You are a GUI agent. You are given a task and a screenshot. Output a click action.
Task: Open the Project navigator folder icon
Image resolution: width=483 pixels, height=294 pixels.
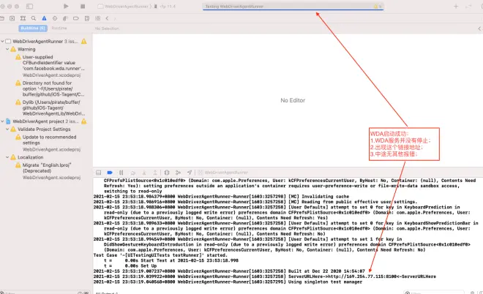(x=2, y=18)
